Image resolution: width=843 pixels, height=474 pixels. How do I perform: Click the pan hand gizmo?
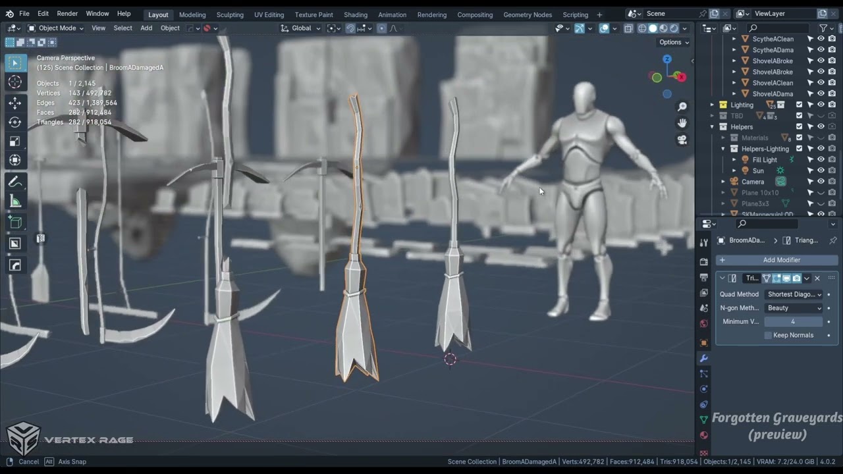tap(682, 123)
